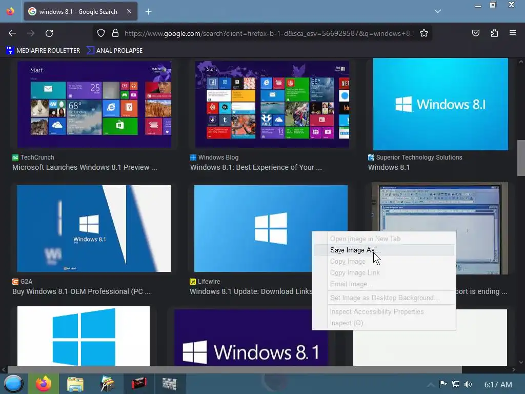Viewport: 525px width, 394px height.
Task: Open the G2A Windows 8.1 box thumbnail
Action: click(94, 228)
